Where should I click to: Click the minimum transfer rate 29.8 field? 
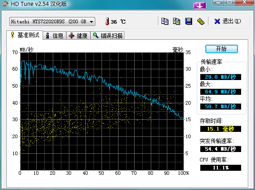pyautogui.click(x=221, y=77)
